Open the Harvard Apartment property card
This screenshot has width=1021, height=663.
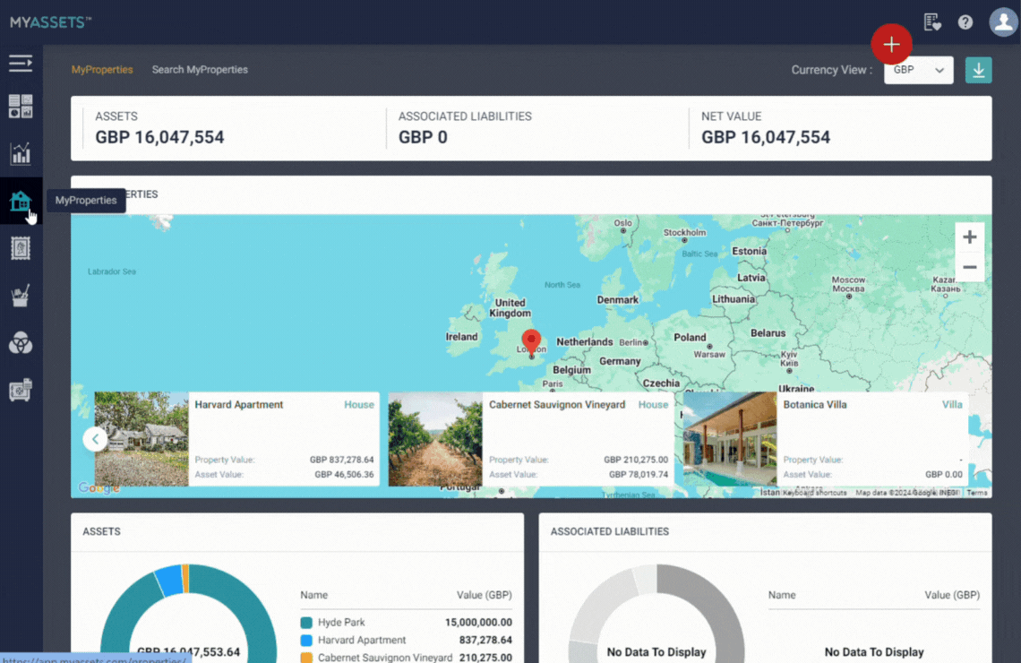tap(237, 439)
